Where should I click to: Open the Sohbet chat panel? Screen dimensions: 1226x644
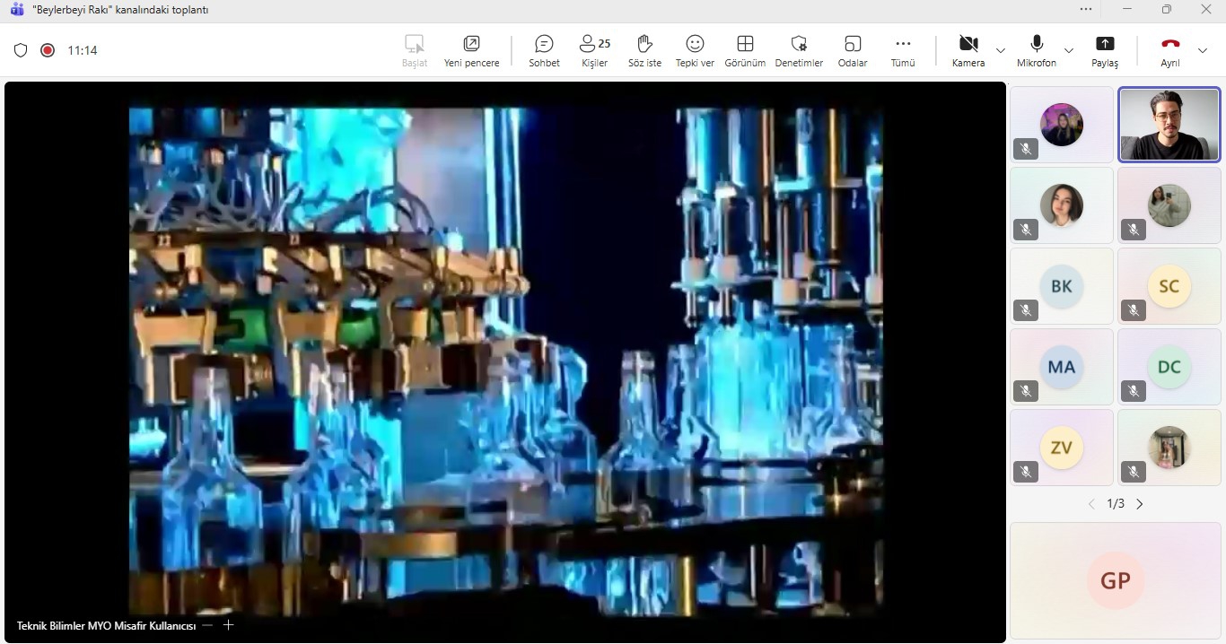(544, 50)
